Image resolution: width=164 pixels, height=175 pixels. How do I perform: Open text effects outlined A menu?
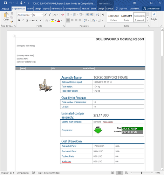coord(47,20)
